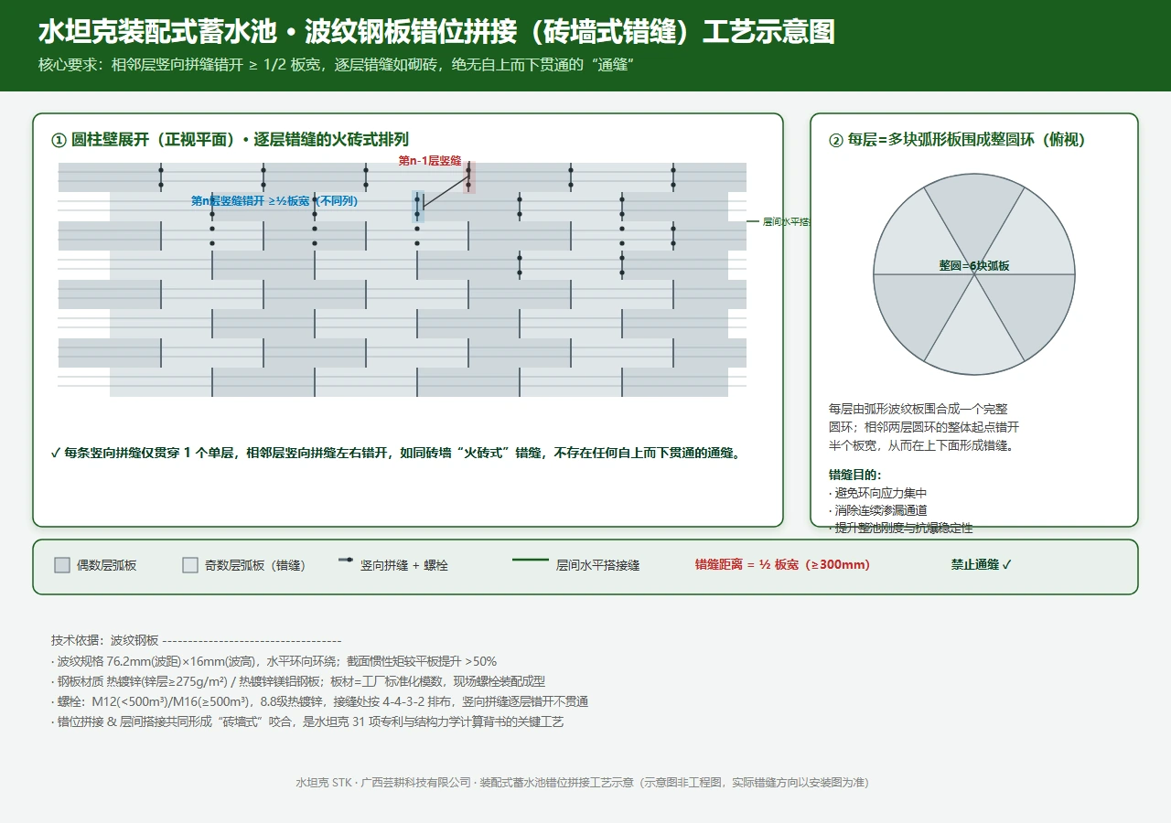Click the 核心要求 subtitle line in header
The width and height of the screenshot is (1171, 823).
337,65
